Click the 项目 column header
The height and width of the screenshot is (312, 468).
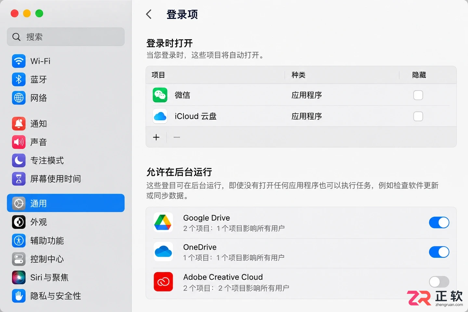click(158, 75)
